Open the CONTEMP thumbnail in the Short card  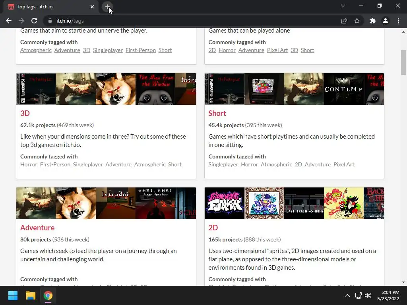pos(344,89)
